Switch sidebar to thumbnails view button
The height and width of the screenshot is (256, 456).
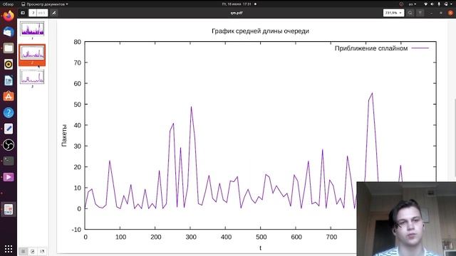[24, 251]
